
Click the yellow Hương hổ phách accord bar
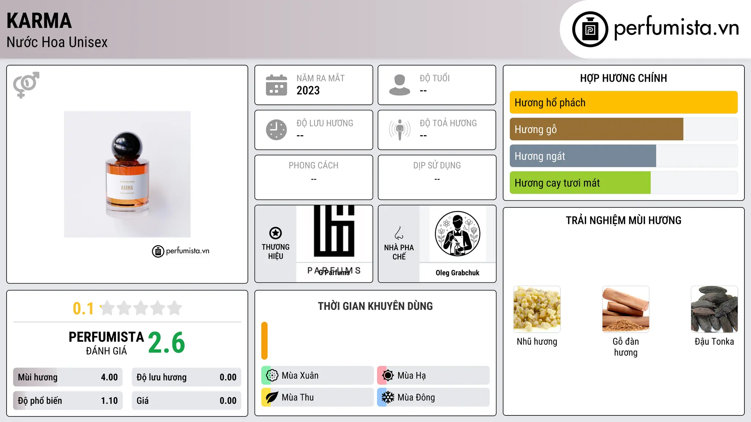click(624, 103)
